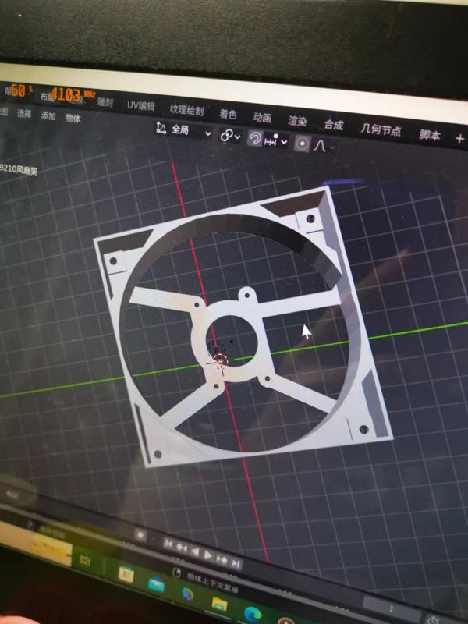This screenshot has width=468, height=624.
Task: Switch to the 雕刻 workspace tab
Action: click(106, 102)
